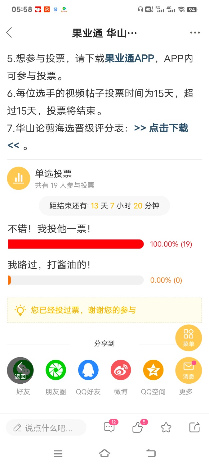Share to 微博 Weibo
The image size is (209, 466).
click(121, 370)
